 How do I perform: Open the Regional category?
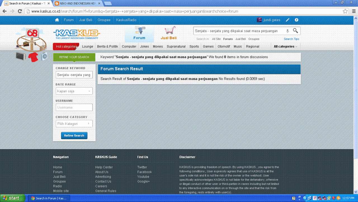[x=253, y=47]
